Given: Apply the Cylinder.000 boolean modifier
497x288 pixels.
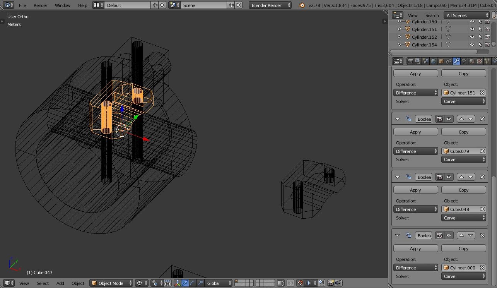Looking at the screenshot, I should (415, 249).
